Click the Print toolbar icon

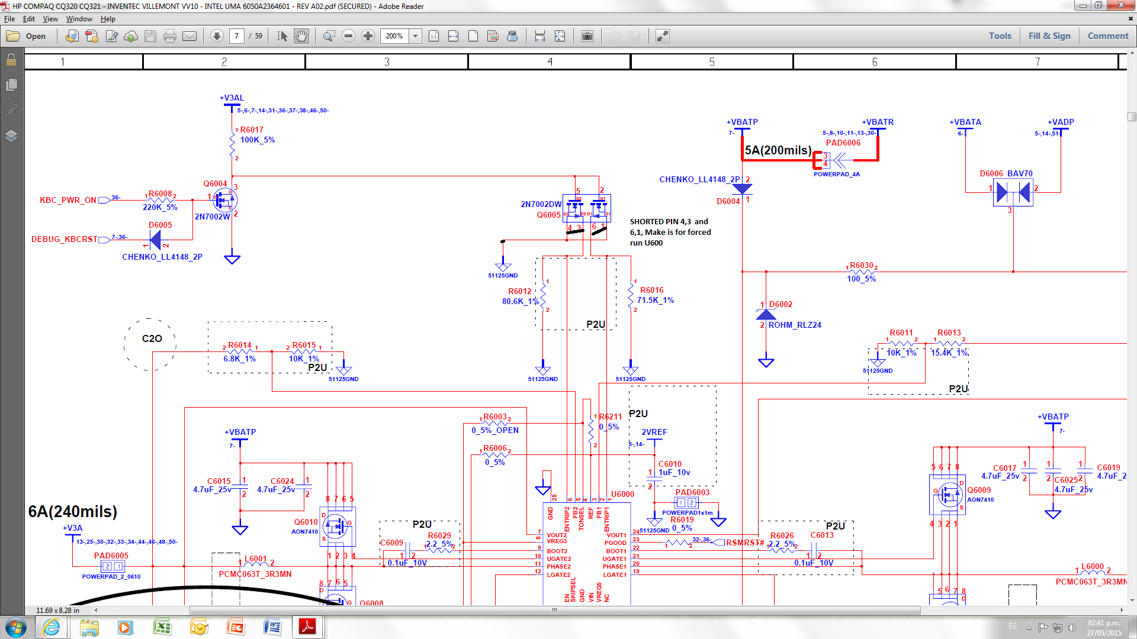pos(170,36)
